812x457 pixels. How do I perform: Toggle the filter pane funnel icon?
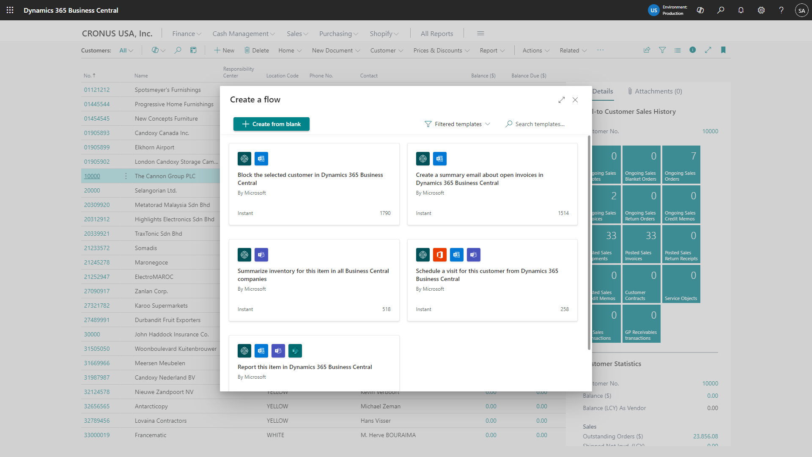tap(662, 50)
